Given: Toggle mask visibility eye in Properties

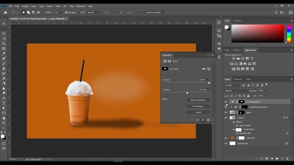Looking at the screenshot, I should click(203, 120).
